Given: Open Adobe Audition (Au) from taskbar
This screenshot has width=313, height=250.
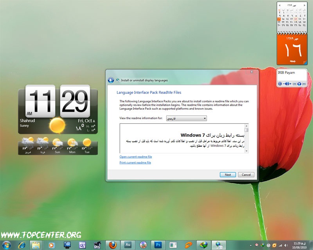Looking at the screenshot, I should (128, 245).
